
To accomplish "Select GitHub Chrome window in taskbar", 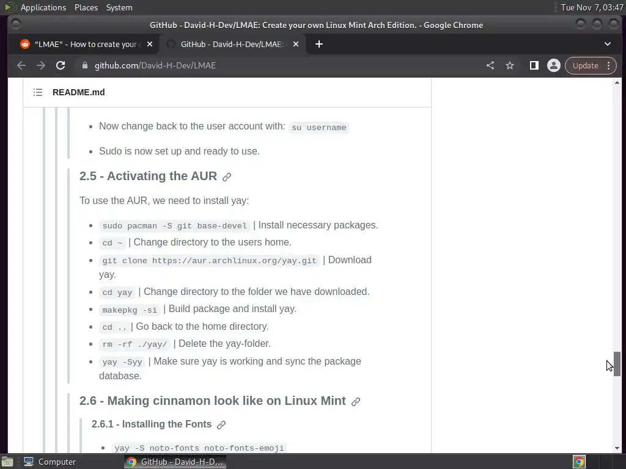I will point(175,462).
